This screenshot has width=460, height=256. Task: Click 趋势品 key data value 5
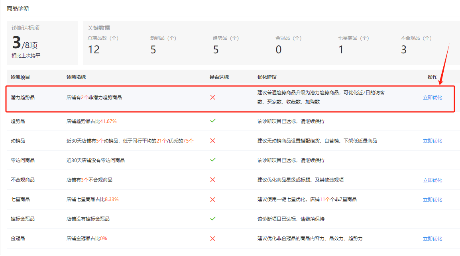point(216,49)
